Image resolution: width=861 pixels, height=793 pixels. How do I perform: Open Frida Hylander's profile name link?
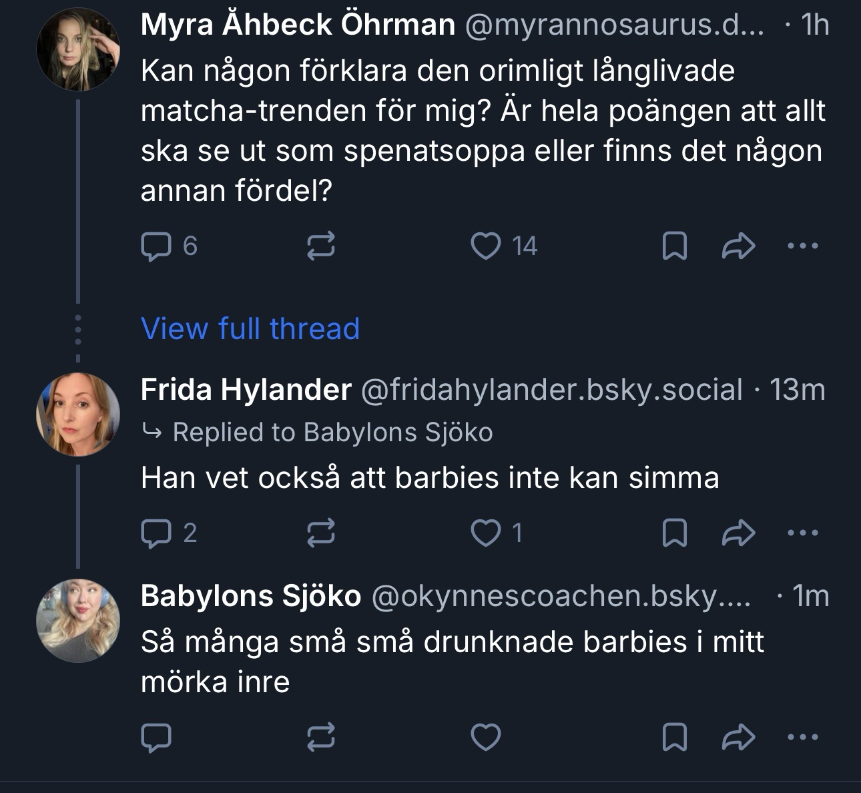click(x=246, y=390)
